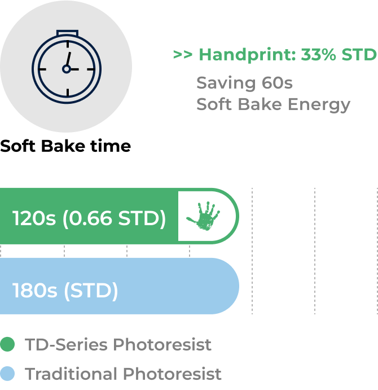The height and width of the screenshot is (390, 378).
Task: Click the green handprint icon
Action: (203, 216)
